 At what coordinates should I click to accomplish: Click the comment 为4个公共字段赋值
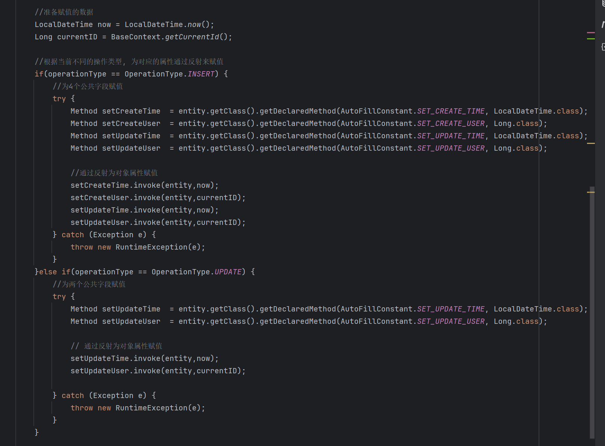pyautogui.click(x=88, y=86)
